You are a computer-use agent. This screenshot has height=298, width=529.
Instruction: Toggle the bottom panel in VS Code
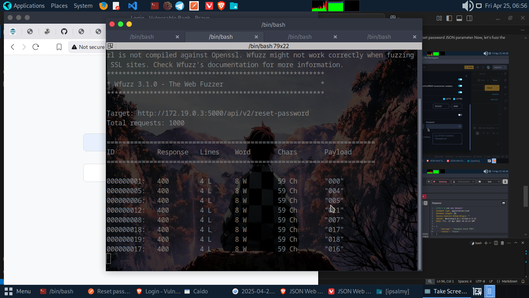459,18
